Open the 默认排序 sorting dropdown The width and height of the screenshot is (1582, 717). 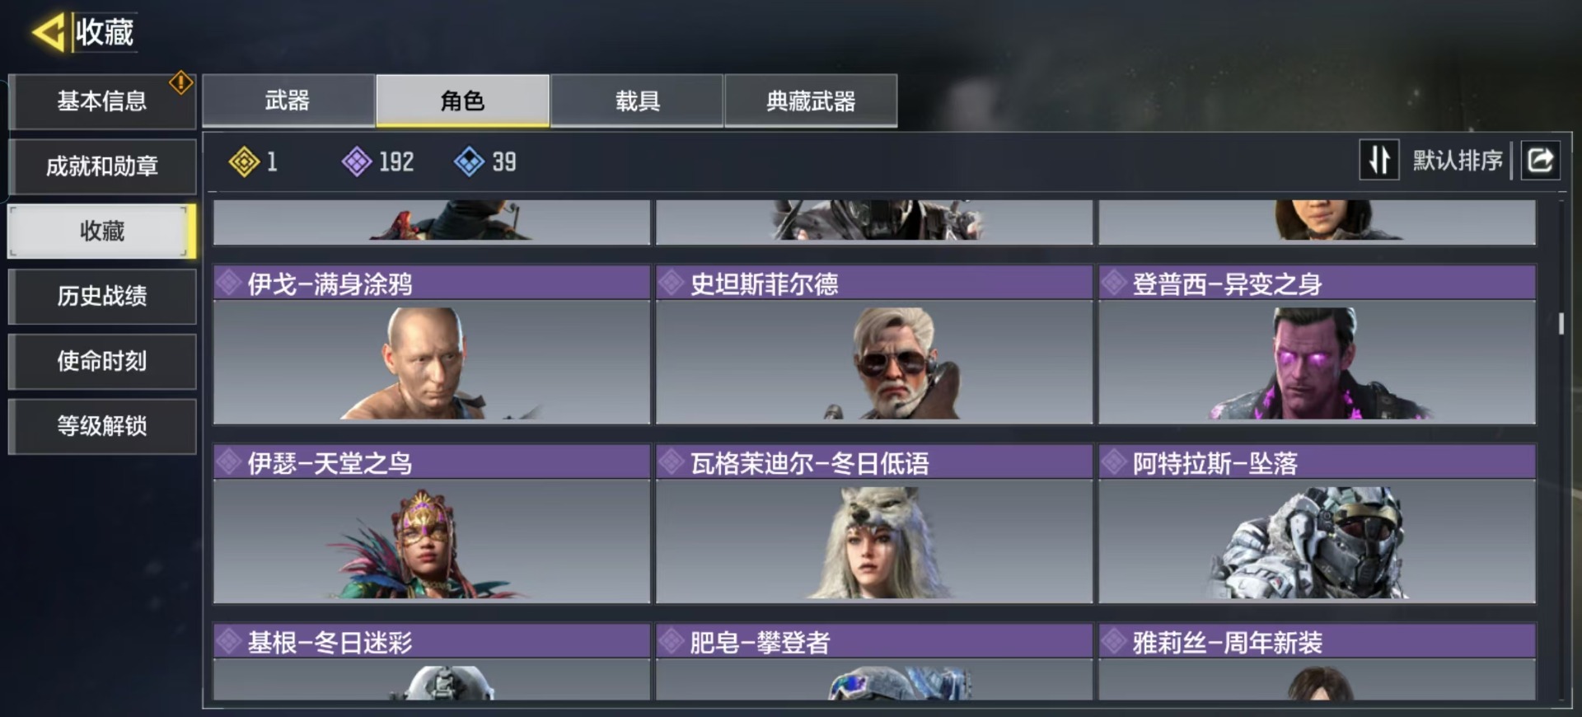click(x=1458, y=160)
